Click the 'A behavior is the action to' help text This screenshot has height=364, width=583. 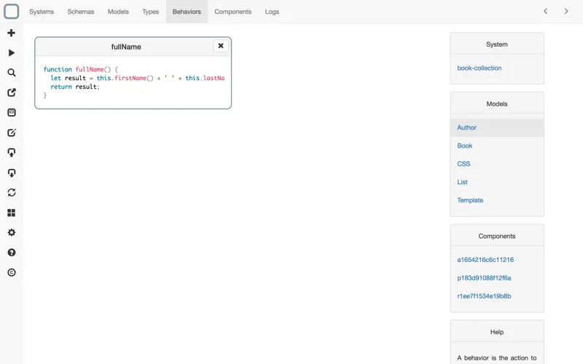pyautogui.click(x=497, y=357)
